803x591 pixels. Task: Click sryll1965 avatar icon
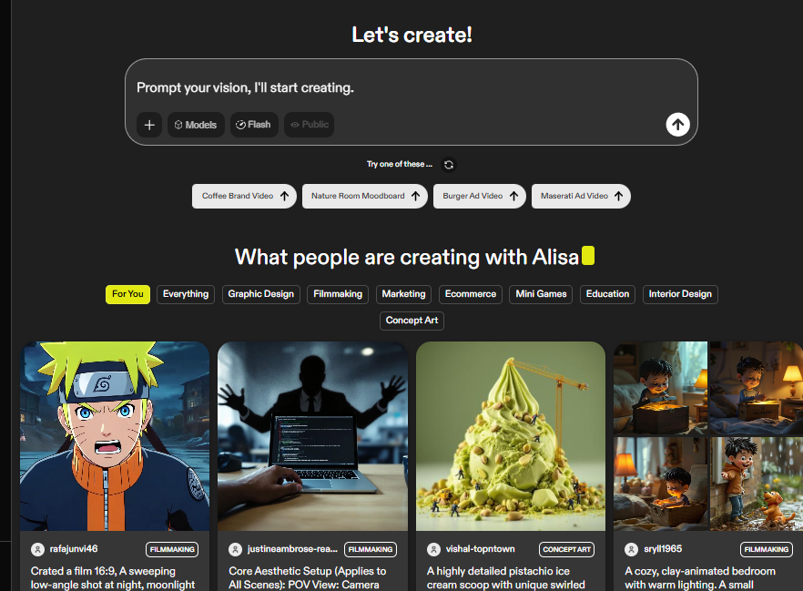[632, 549]
